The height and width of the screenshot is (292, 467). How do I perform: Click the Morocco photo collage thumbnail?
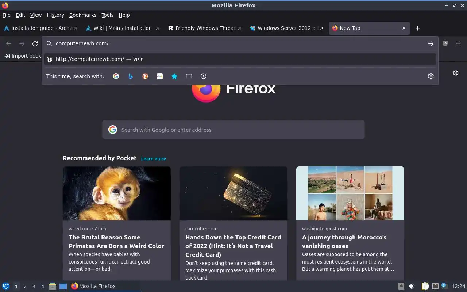(350, 193)
